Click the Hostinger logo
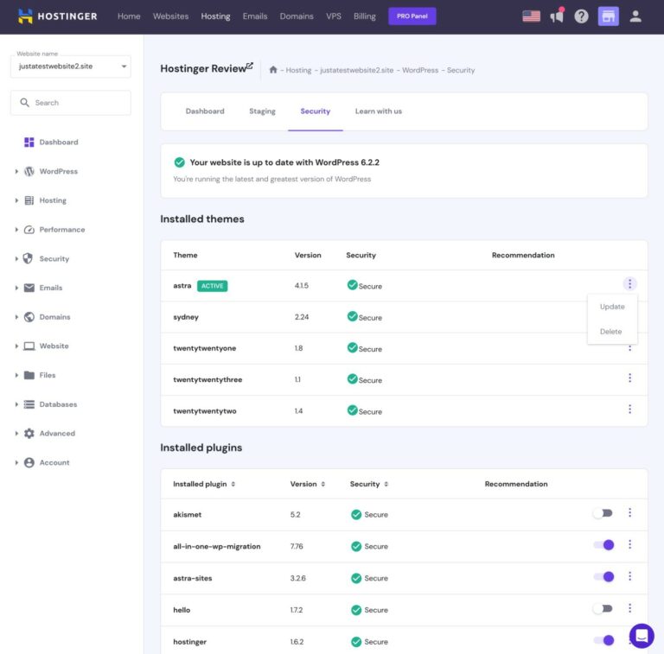 coord(58,16)
